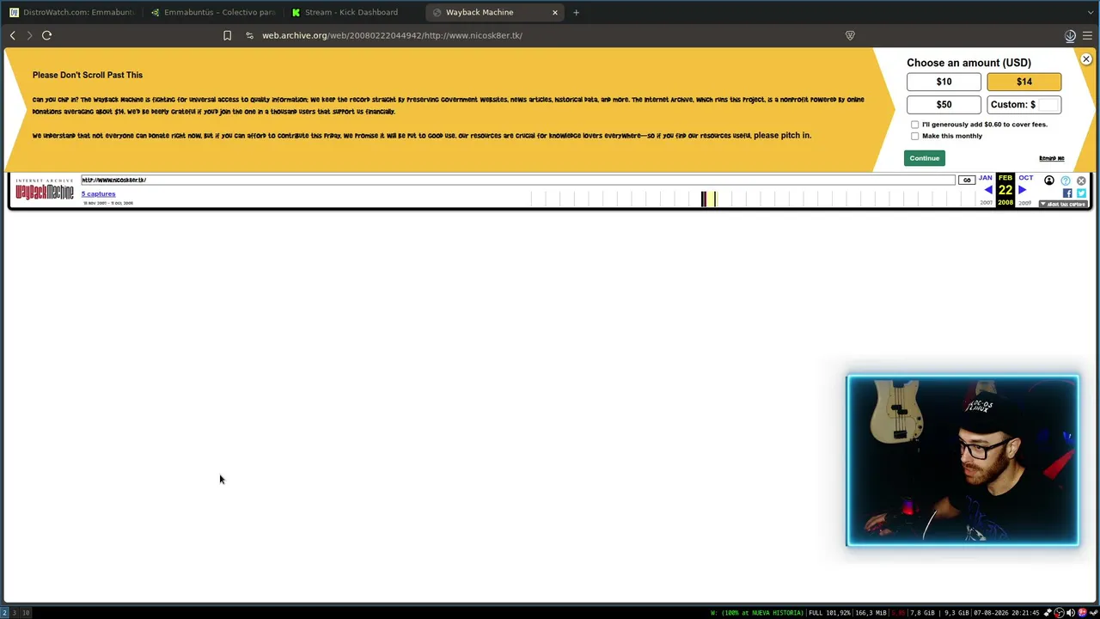Switch to the Emmabuntüs – Colectivo tab
Screen dimensions: 1100x619
(212, 12)
